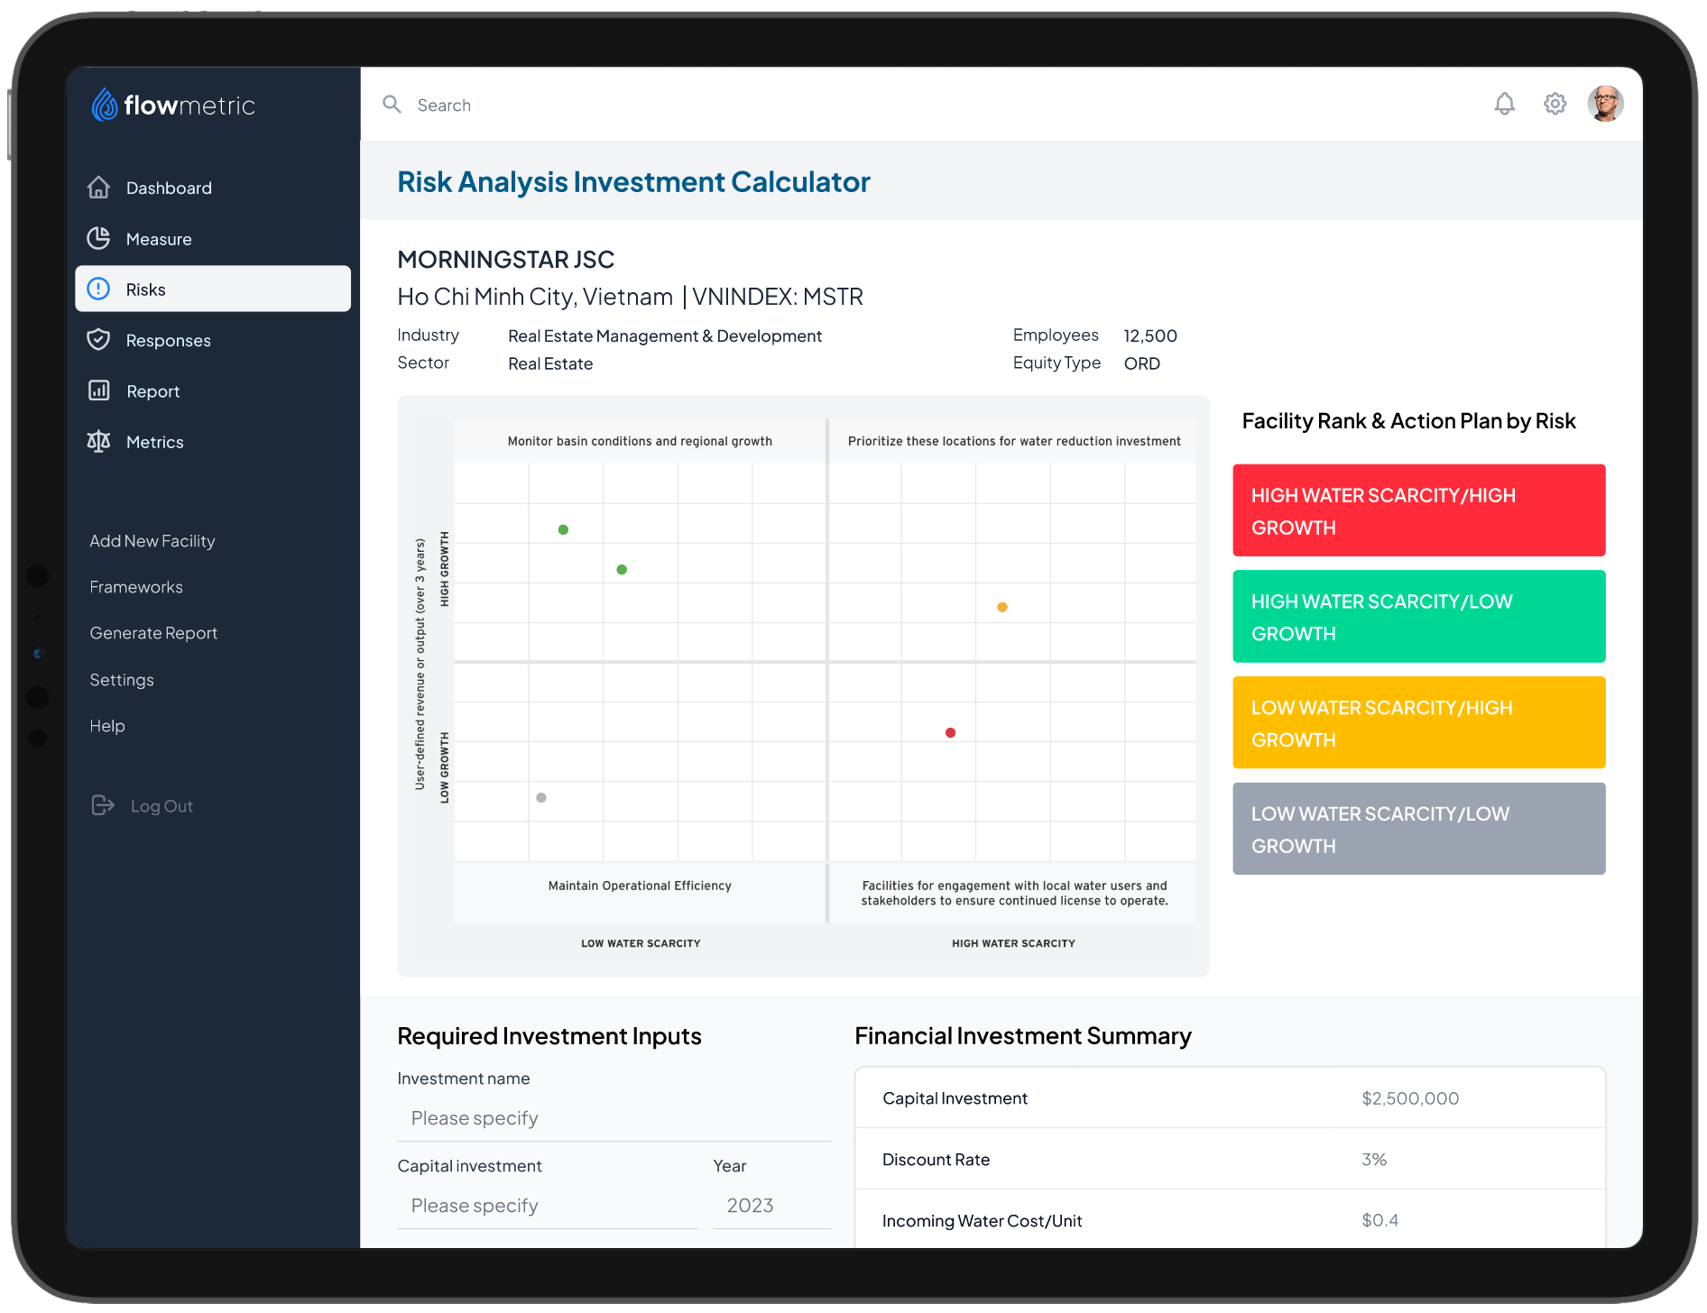This screenshot has width=1707, height=1313.
Task: Click the Equity Type value ORD
Action: pos(1142,363)
